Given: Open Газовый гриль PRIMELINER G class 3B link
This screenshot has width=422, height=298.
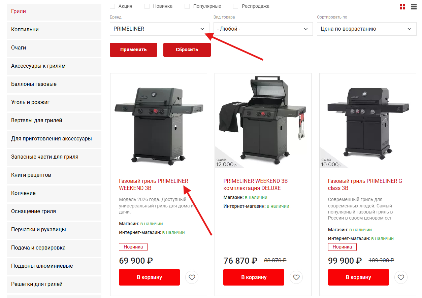Looking at the screenshot, I should (x=365, y=185).
